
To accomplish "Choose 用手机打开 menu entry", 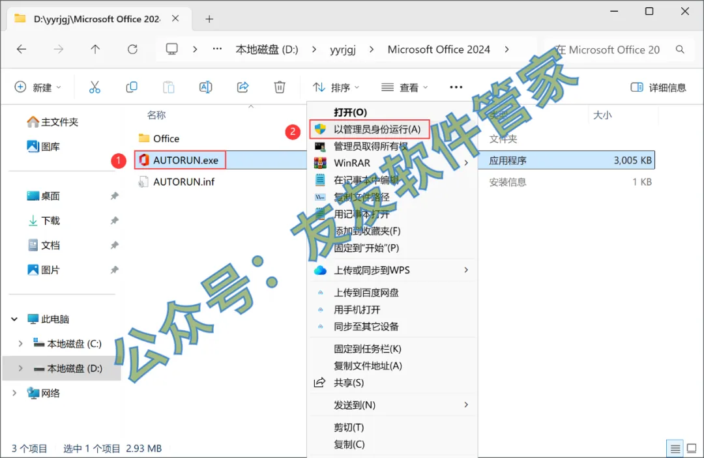I will click(392, 309).
